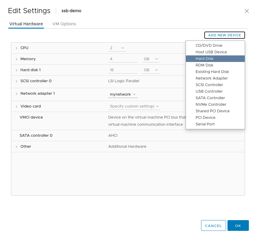Expand Hard disk 1 details
The height and width of the screenshot is (238, 256).
[17, 70]
